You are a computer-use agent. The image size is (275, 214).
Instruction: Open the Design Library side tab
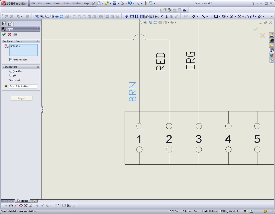[x=272, y=40]
